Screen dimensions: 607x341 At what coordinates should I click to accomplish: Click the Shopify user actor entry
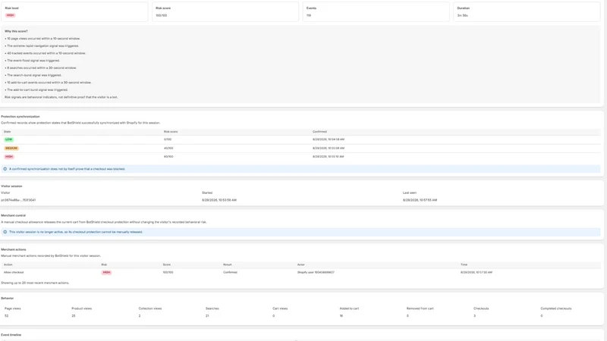316,273
